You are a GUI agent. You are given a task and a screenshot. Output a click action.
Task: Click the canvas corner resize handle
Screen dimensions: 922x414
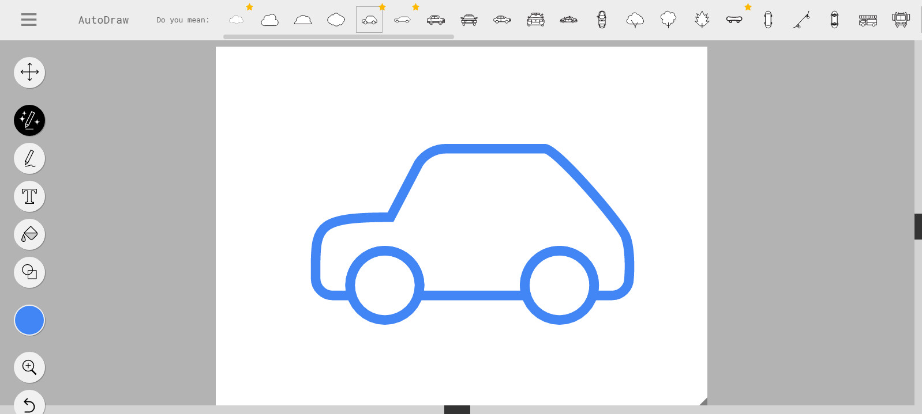click(703, 401)
